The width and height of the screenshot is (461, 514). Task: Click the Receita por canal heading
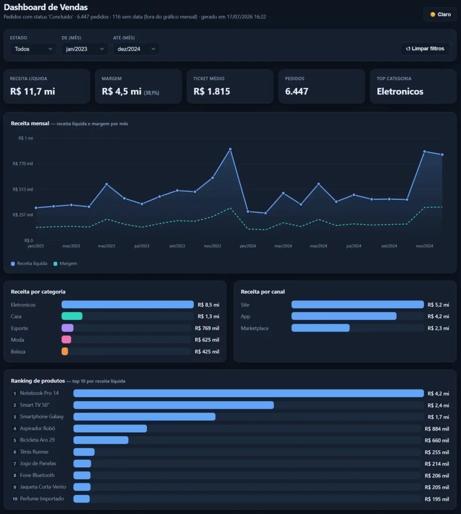(x=263, y=292)
